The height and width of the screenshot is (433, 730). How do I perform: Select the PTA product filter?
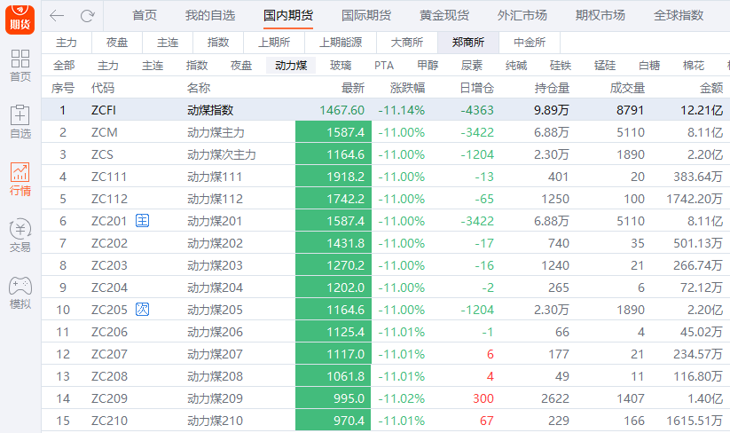pyautogui.click(x=384, y=66)
